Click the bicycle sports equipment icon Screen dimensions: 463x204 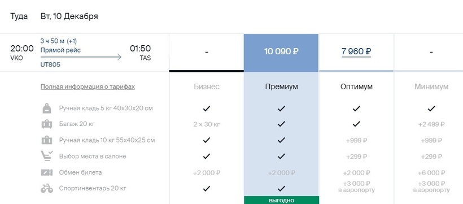pos(47,188)
